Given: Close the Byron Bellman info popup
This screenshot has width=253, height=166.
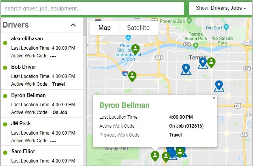Looking at the screenshot, I should coord(213,98).
